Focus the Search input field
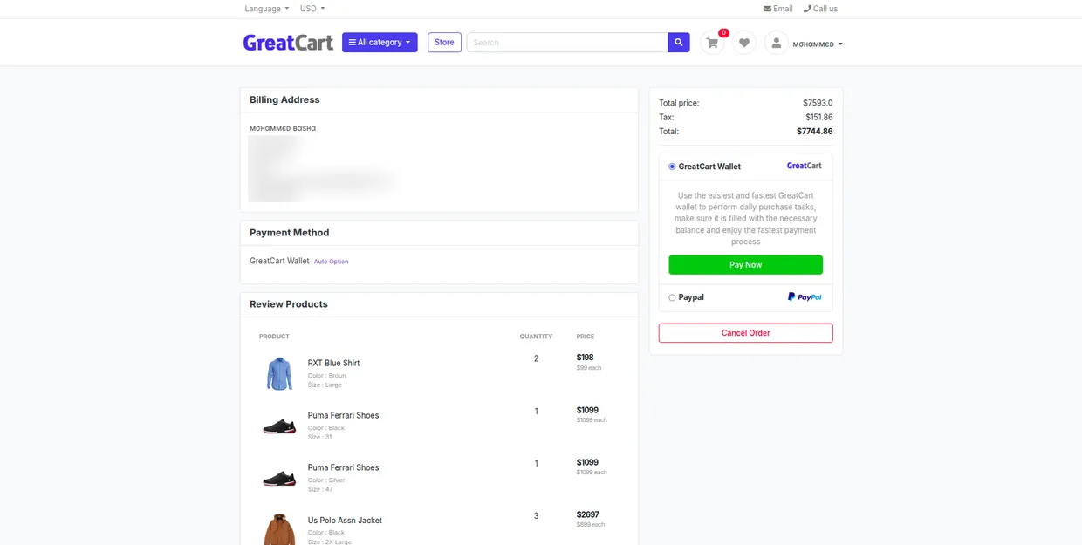 567,42
